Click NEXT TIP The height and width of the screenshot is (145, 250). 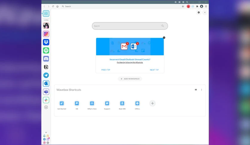pos(154,70)
